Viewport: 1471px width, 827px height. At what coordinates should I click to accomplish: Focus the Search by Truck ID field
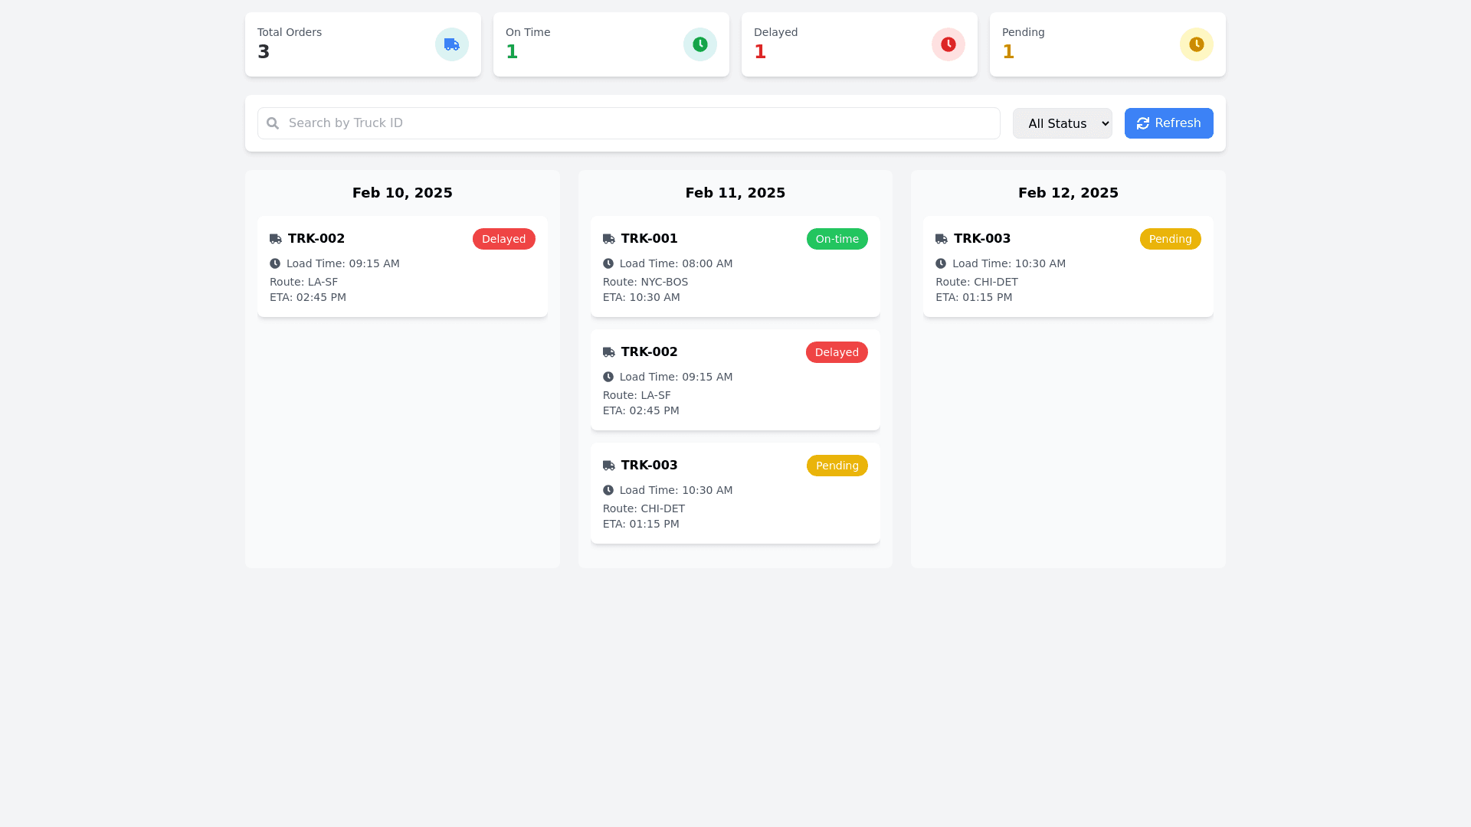pos(628,123)
